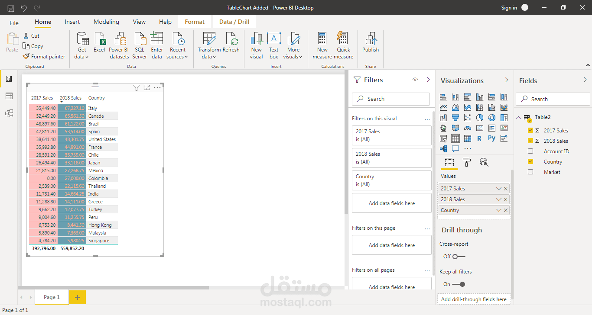This screenshot has height=315, width=592.
Task: Select the gauge visualization
Action: point(468,128)
